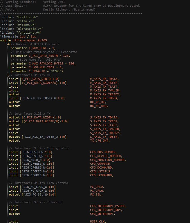Click the CFG_LCOMMAND port name

tap(101, 175)
